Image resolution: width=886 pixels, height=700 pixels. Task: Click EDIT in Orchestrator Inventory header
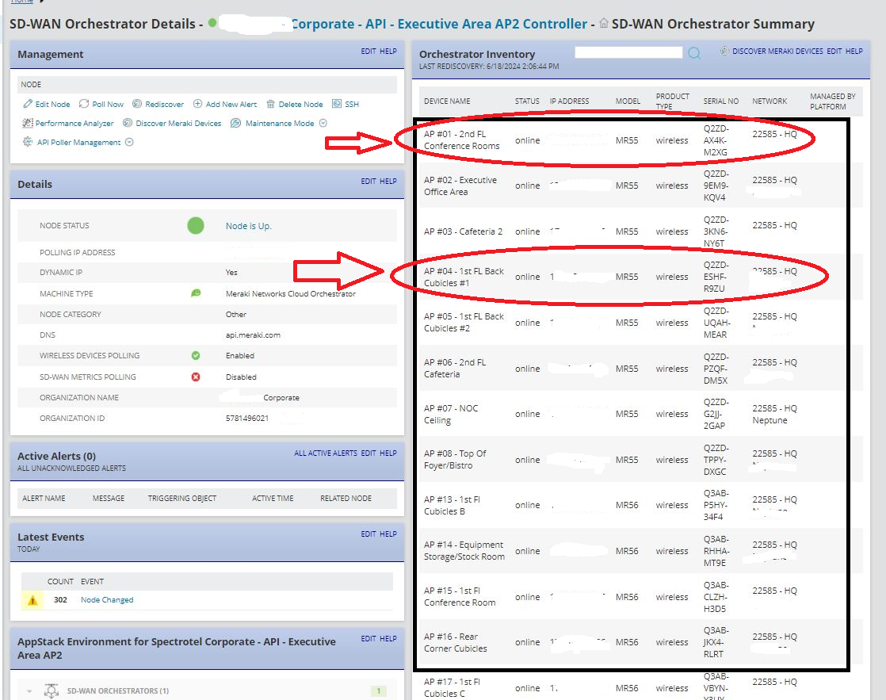point(834,52)
